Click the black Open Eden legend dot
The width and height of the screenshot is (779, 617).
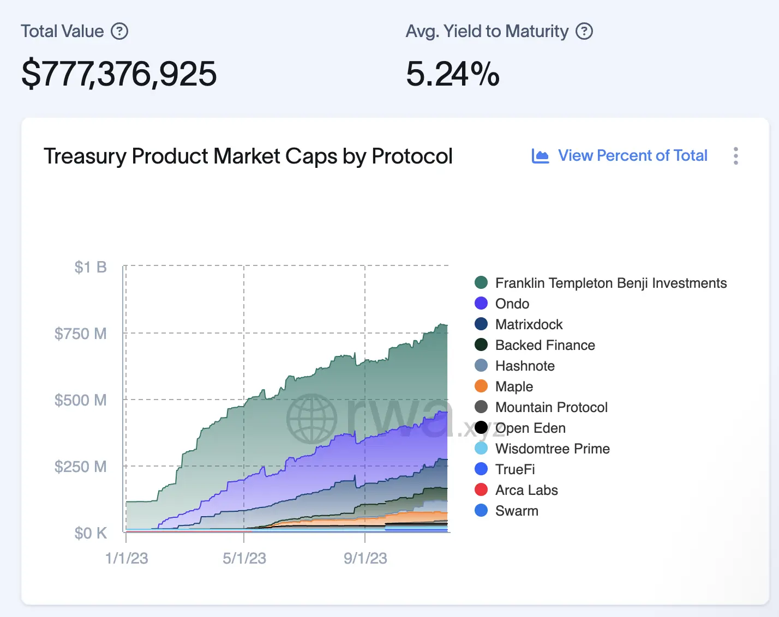click(x=481, y=427)
